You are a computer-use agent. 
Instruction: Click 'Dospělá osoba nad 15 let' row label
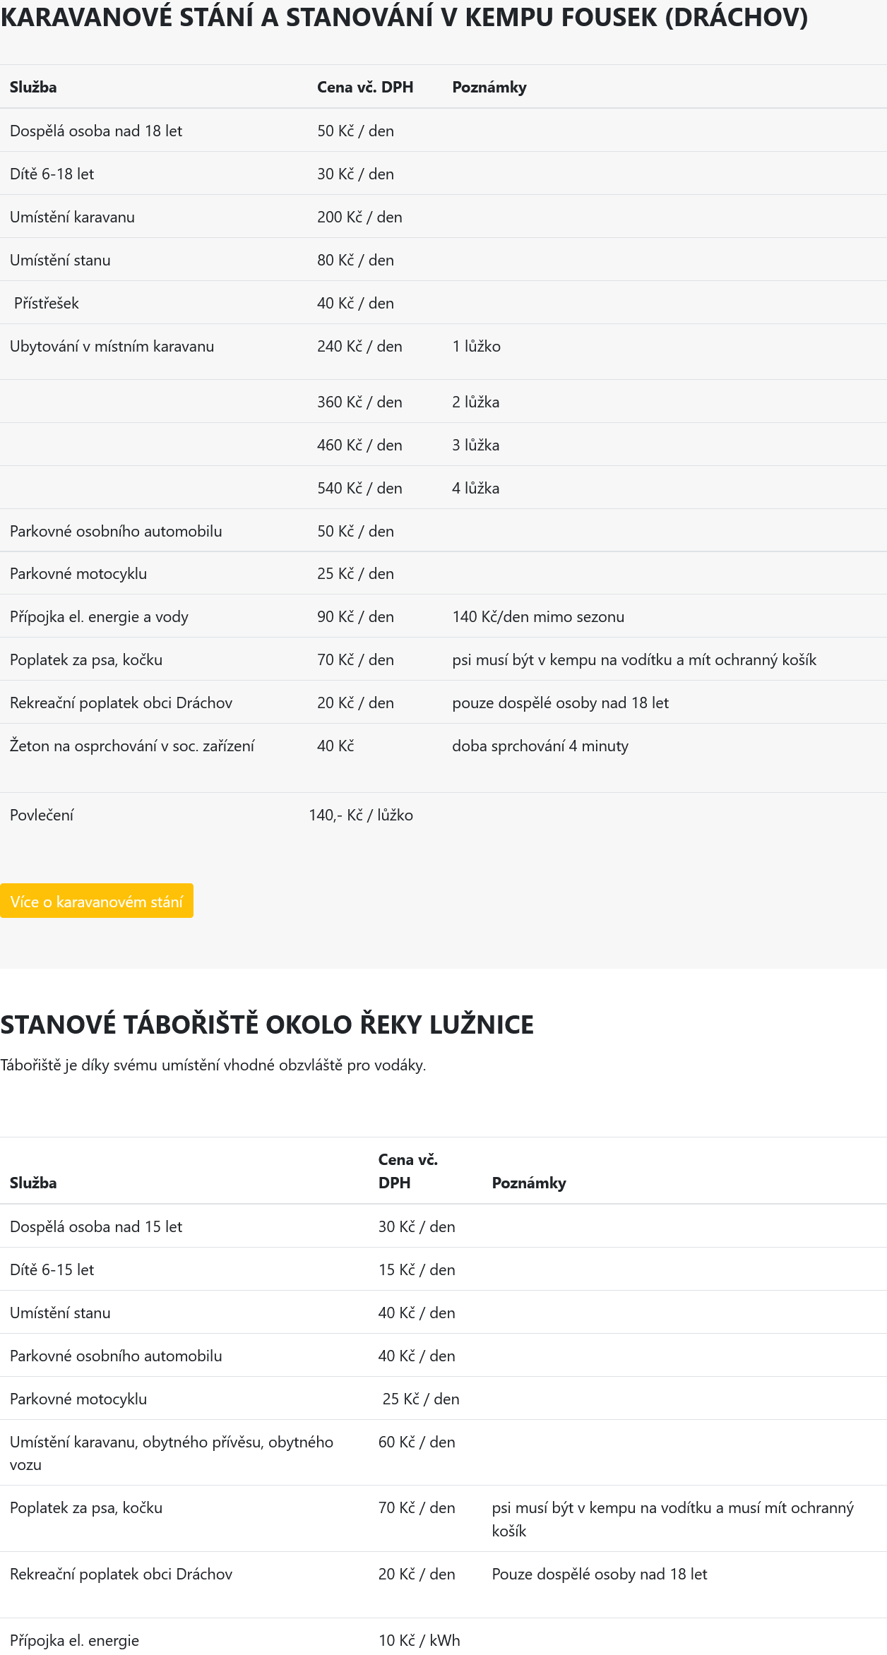pyautogui.click(x=96, y=1226)
